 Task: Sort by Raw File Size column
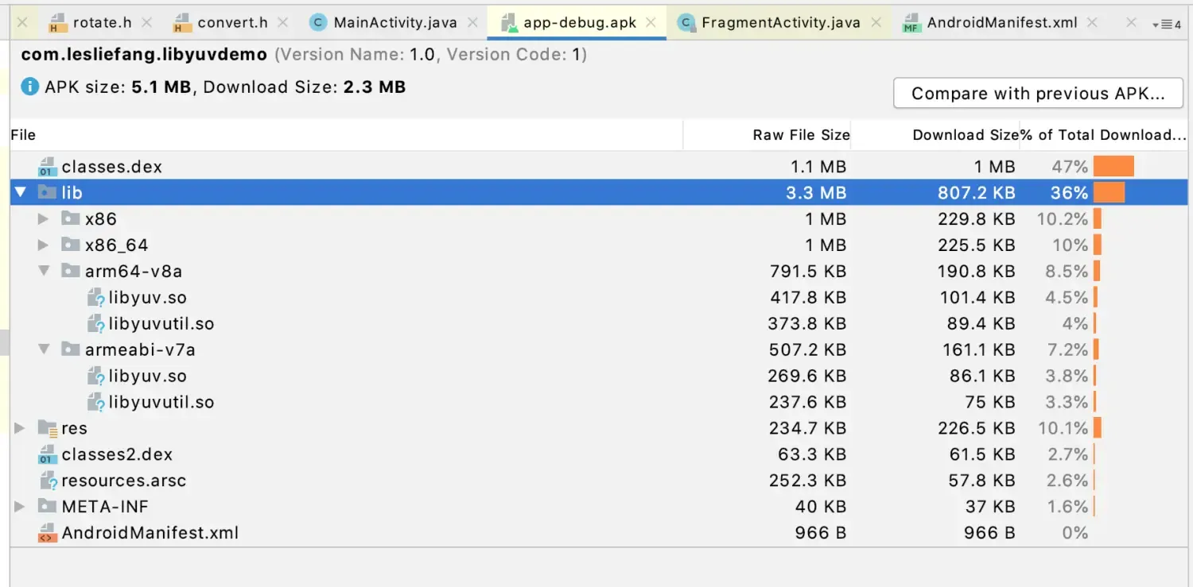point(800,135)
